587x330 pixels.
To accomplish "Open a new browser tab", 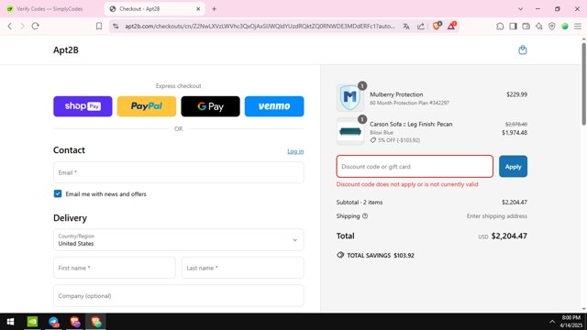I will coord(214,8).
